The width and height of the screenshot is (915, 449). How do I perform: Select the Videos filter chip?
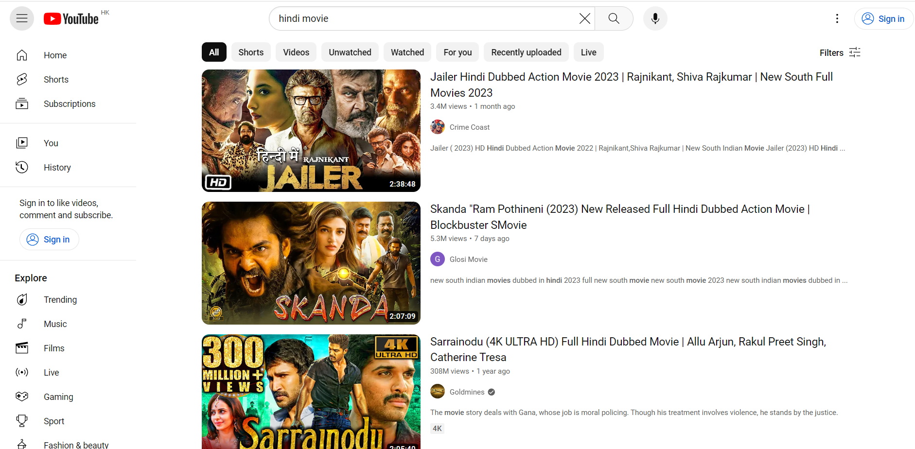click(296, 52)
